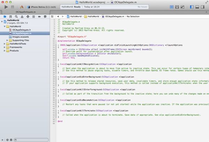Select the OCAppDelegate.m editor tab
This screenshot has height=142, width=209.
click(x=25, y=12)
